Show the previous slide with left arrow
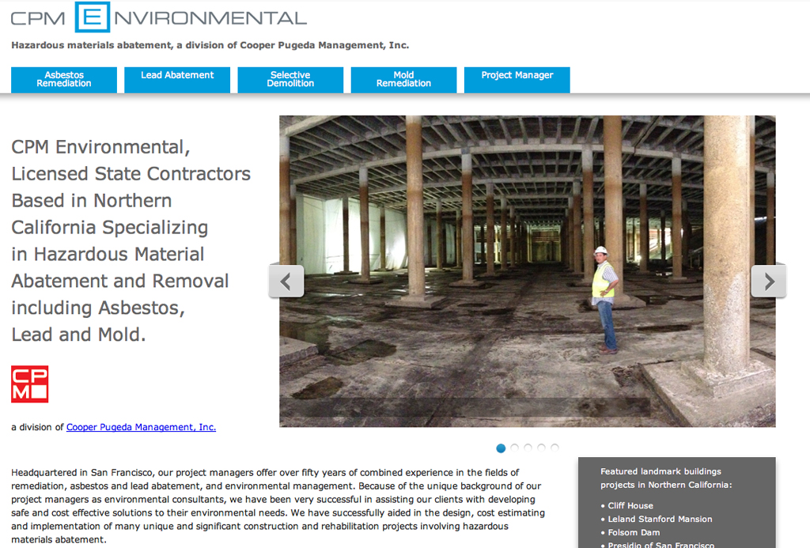810x548 pixels. coord(286,282)
